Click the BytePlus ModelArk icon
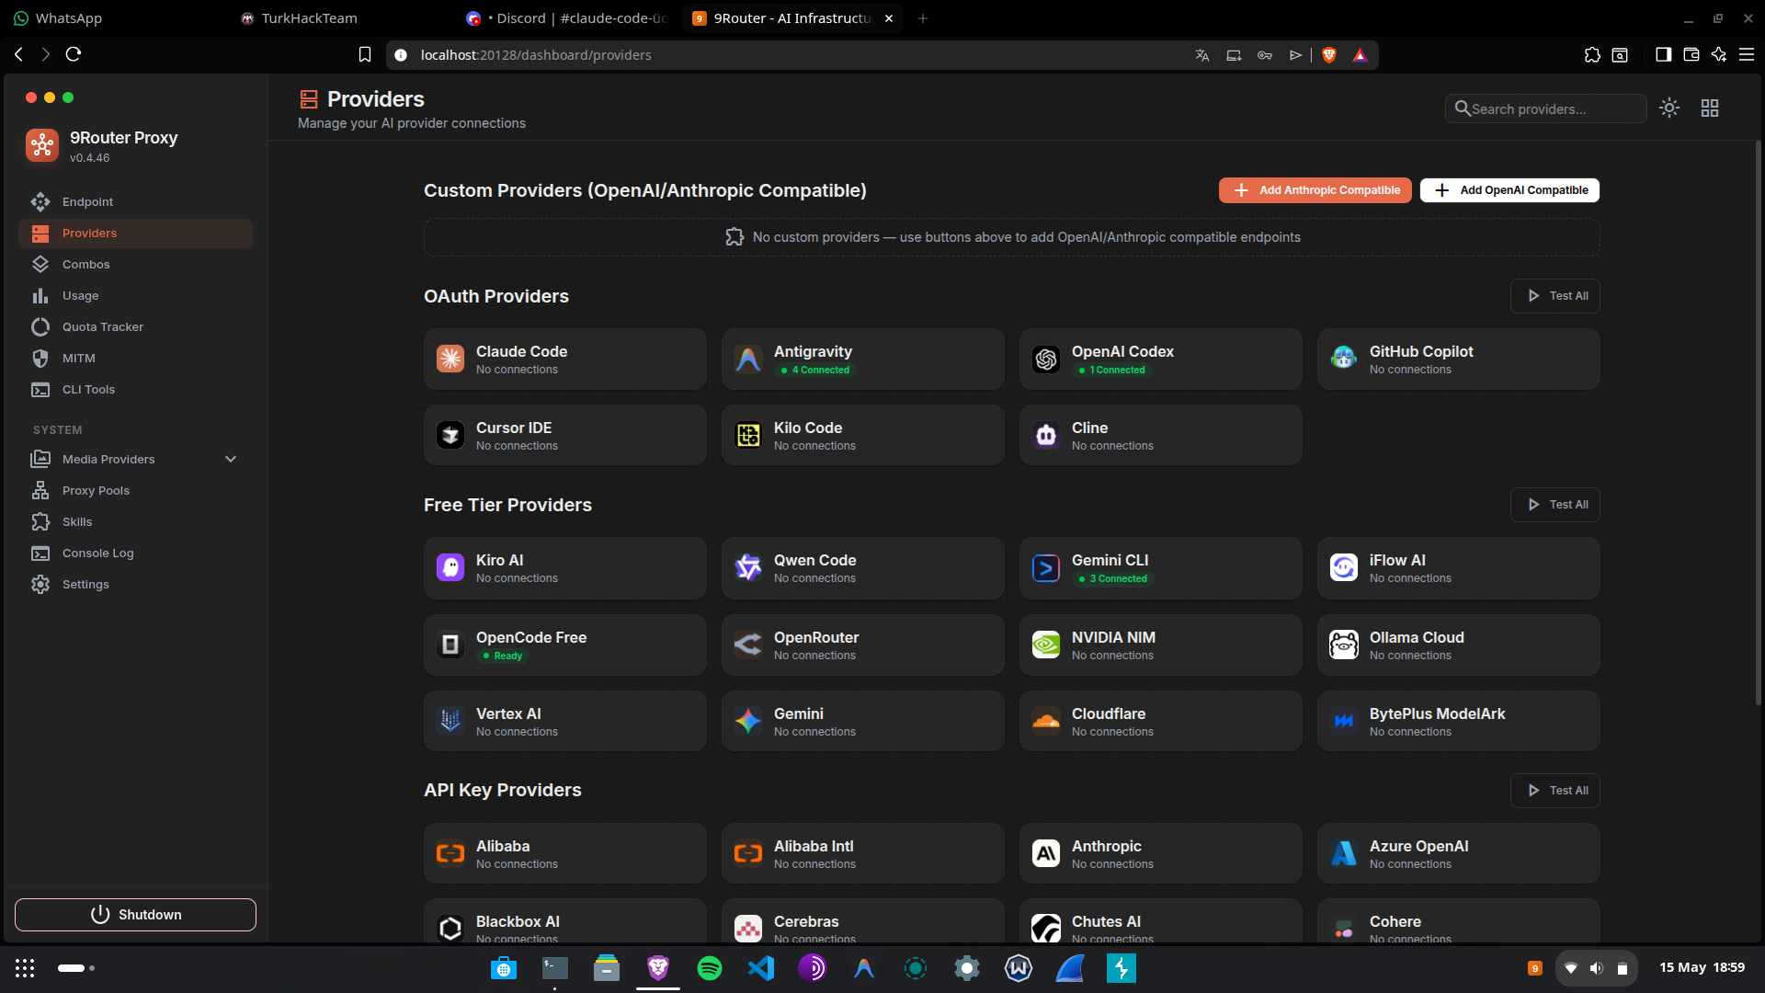1765x993 pixels. coord(1344,721)
